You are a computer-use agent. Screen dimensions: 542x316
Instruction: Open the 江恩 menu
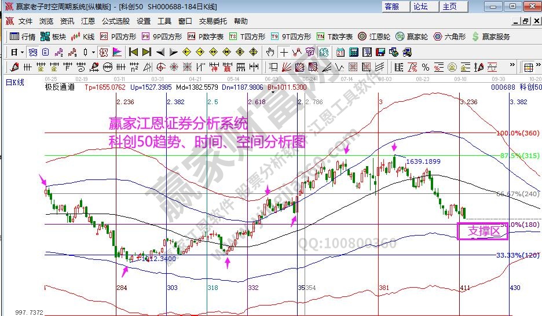[x=88, y=21]
